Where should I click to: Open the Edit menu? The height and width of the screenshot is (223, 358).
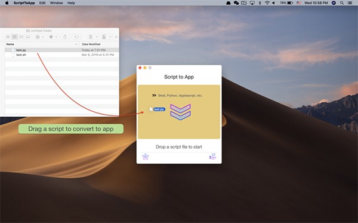[42, 3]
